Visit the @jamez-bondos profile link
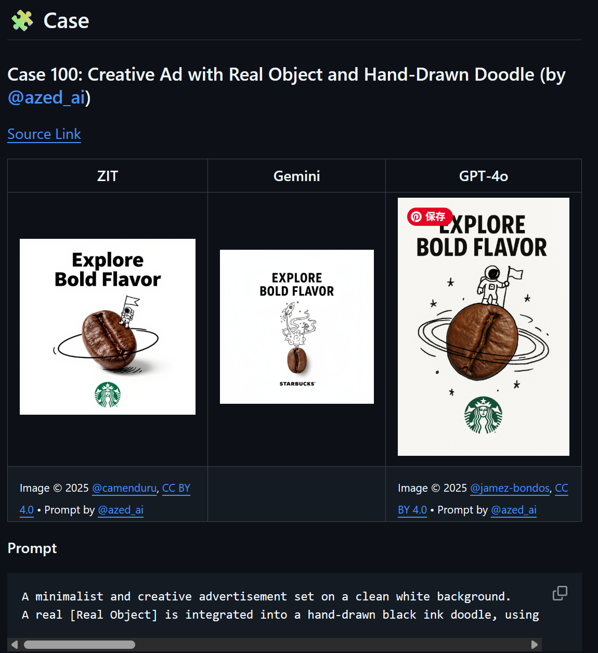The image size is (598, 653). click(x=510, y=488)
